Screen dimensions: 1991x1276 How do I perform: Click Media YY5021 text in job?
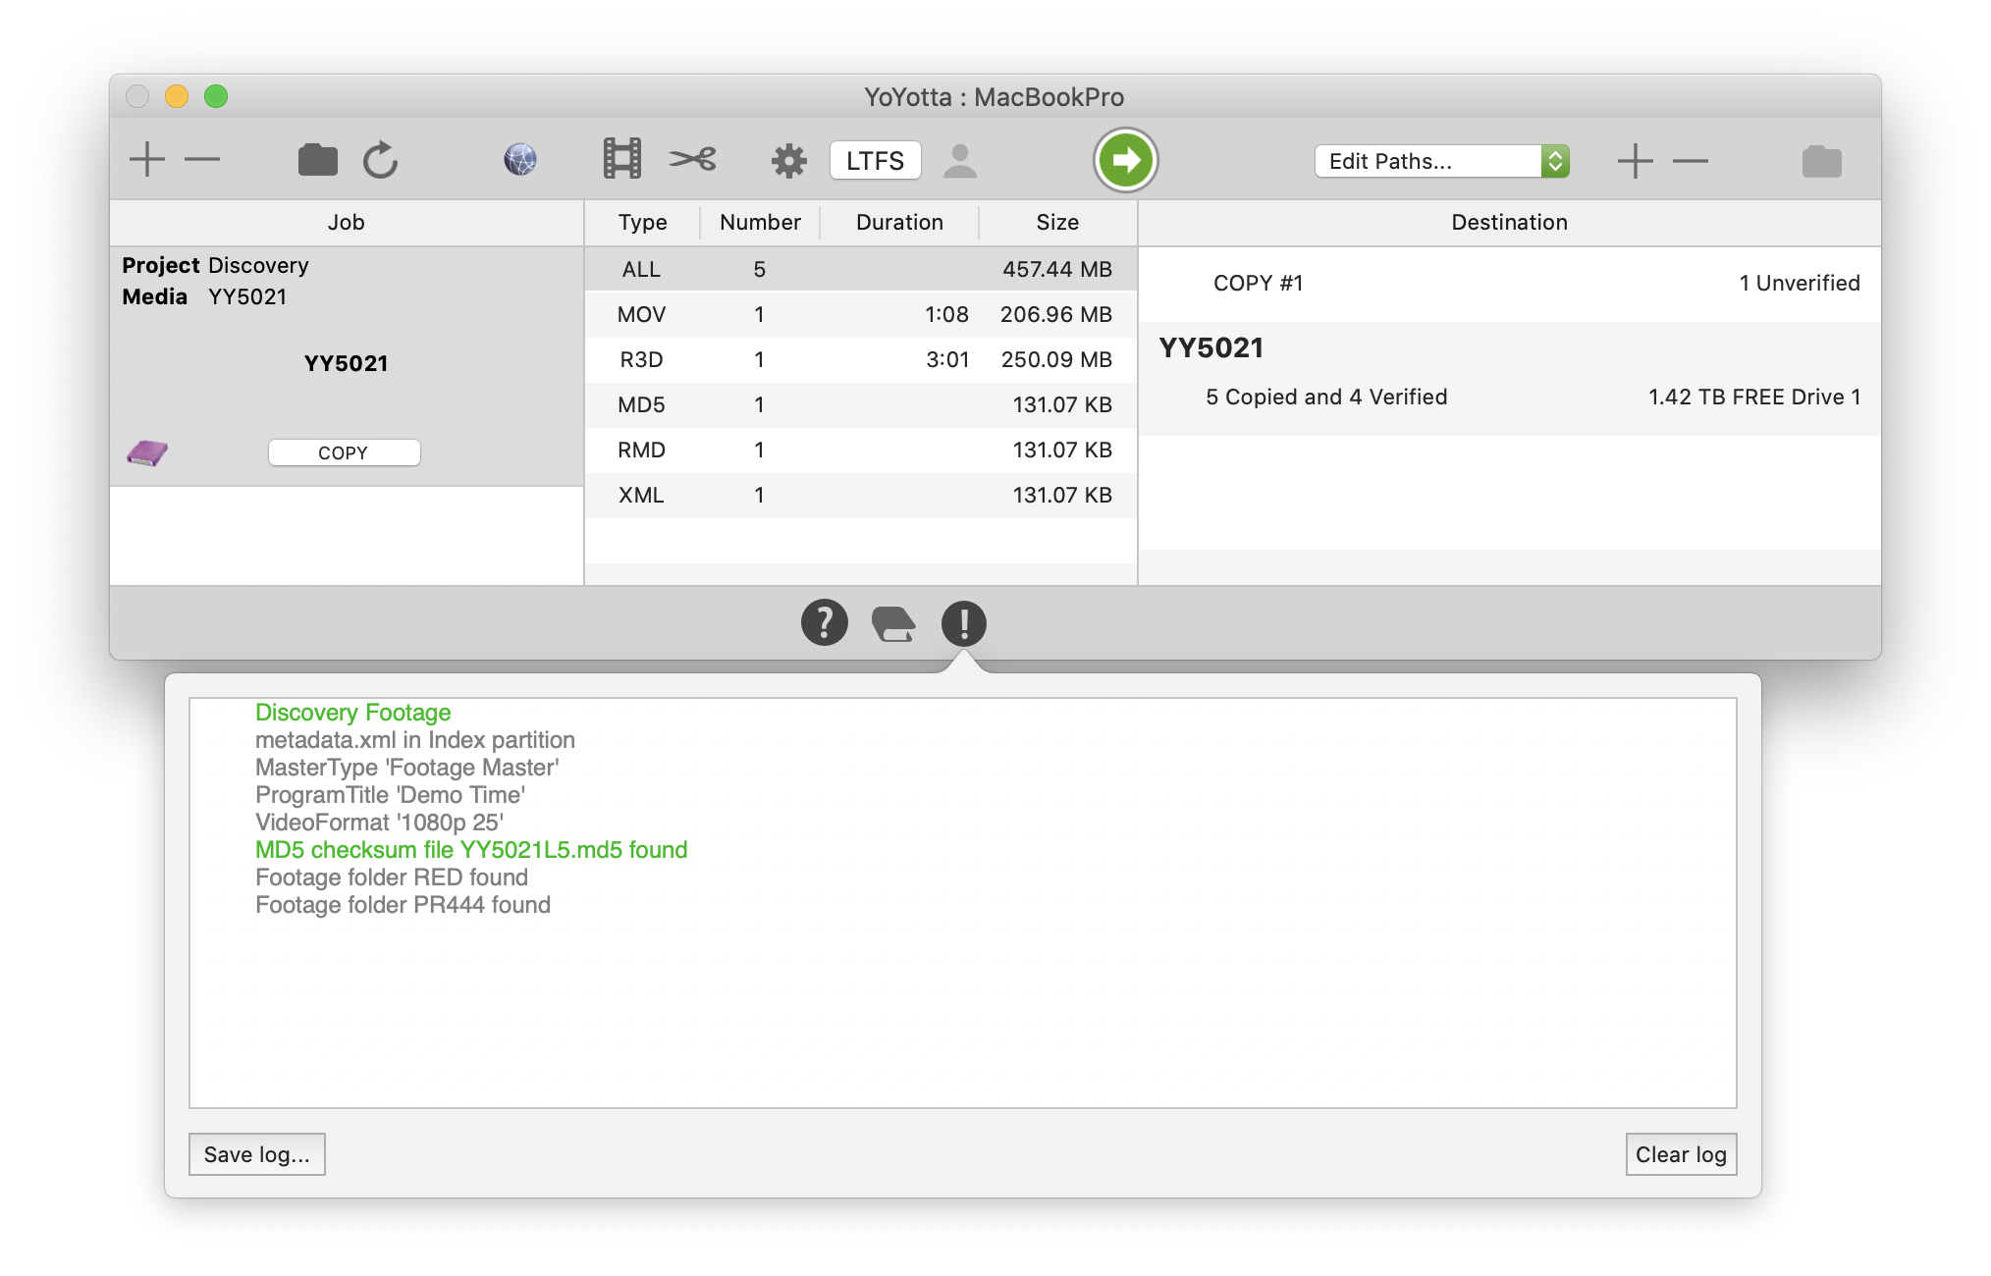(204, 296)
